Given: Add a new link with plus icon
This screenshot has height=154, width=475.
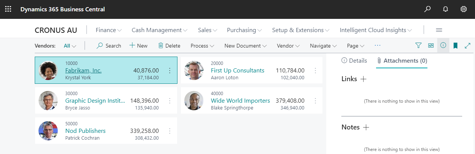Looking at the screenshot, I should (x=363, y=79).
